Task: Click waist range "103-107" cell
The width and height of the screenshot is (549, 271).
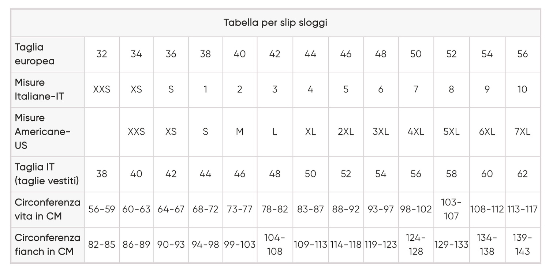Action: tap(451, 209)
